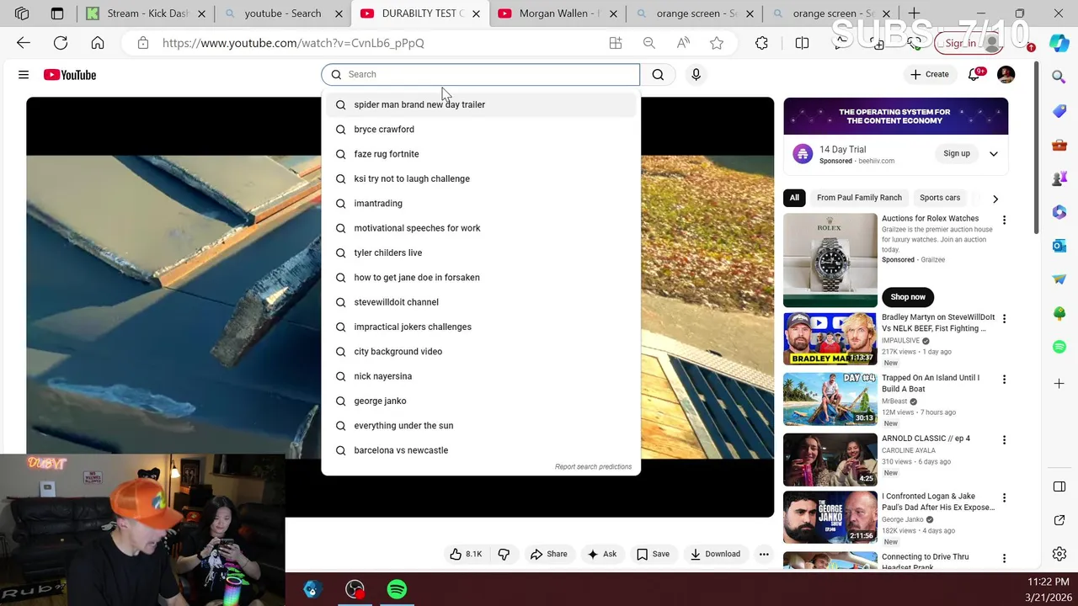The image size is (1078, 606).
Task: Open more actions ellipsis below the video
Action: pos(764,554)
